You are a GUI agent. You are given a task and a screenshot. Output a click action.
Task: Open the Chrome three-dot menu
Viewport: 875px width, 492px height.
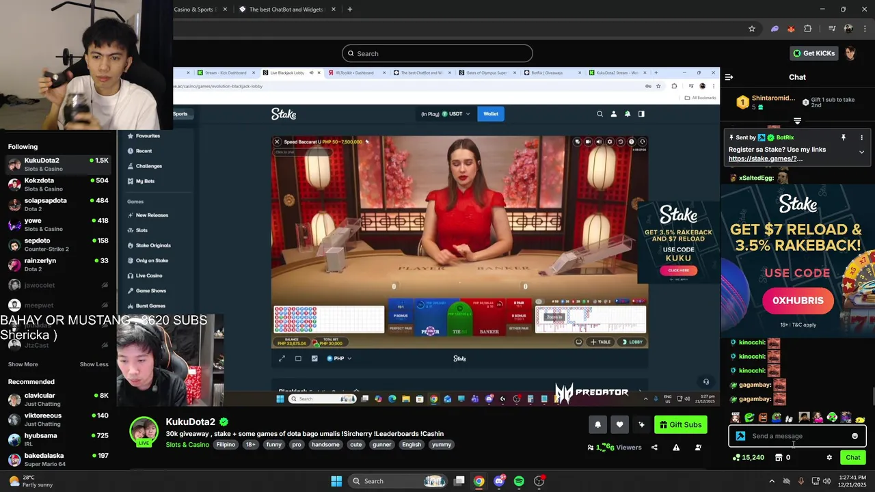click(x=865, y=29)
